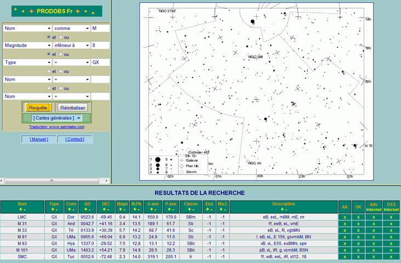Open the AK chart for M 83 row
The image size is (401, 263).
(x=345, y=244)
